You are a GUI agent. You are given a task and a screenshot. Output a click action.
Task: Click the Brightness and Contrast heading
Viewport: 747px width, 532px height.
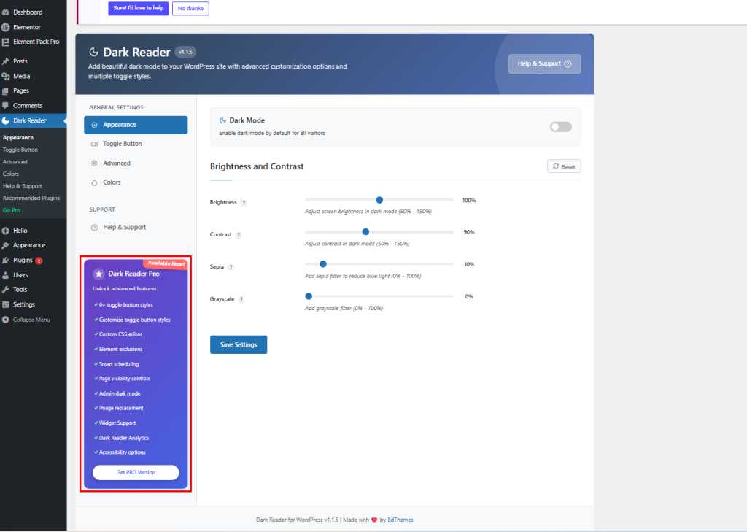tap(257, 166)
